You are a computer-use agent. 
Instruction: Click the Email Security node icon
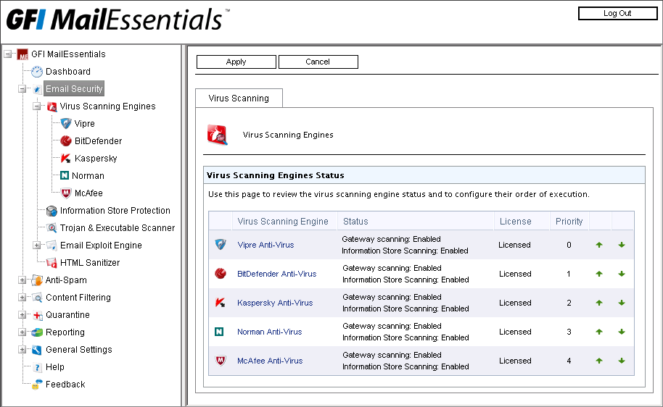coord(37,89)
